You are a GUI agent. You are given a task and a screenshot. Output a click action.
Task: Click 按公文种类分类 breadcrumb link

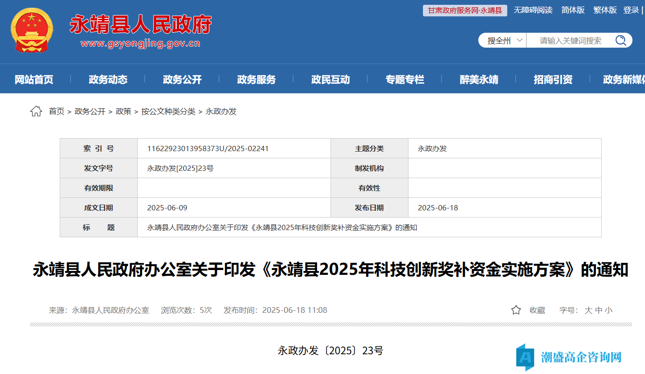pos(168,112)
